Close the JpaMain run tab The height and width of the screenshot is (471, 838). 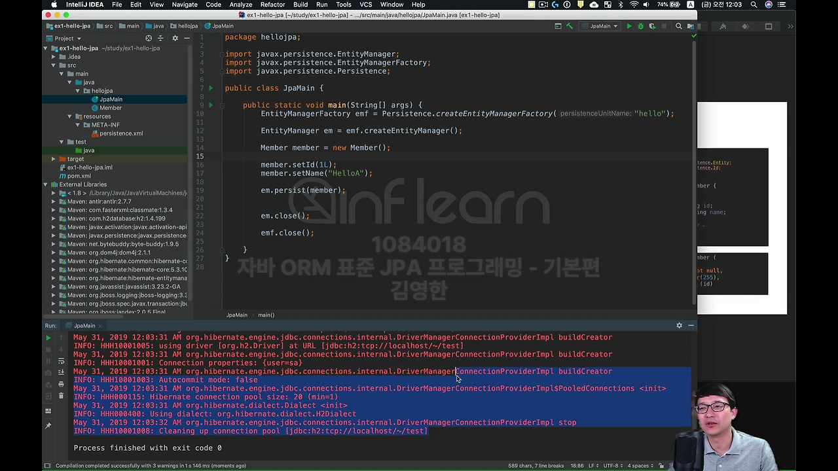101,326
